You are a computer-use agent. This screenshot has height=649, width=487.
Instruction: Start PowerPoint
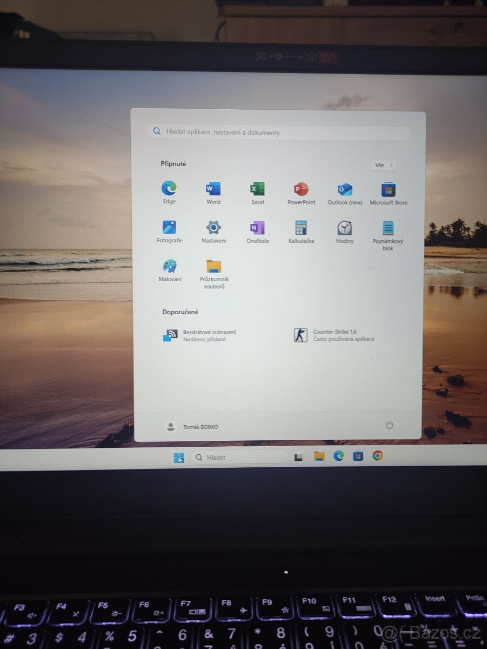(301, 188)
